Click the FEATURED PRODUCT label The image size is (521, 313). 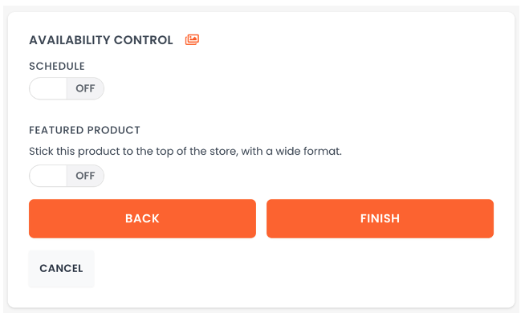click(x=84, y=130)
